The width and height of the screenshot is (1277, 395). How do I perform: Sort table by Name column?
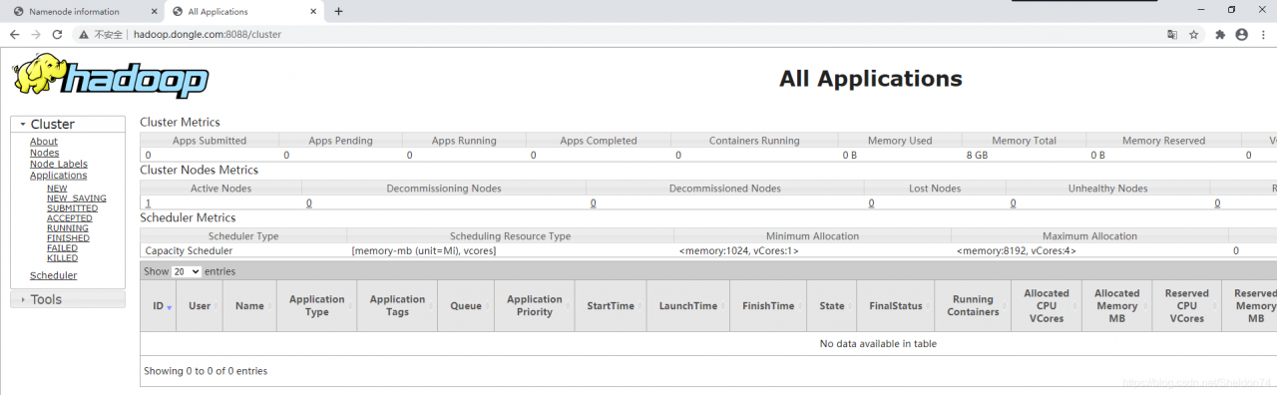[249, 306]
